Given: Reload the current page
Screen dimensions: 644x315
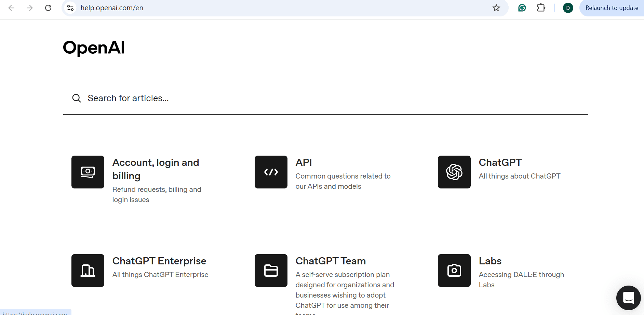Looking at the screenshot, I should 48,8.
